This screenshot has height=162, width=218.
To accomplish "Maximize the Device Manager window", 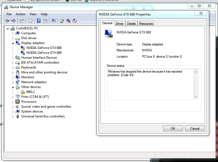I will [199, 6].
